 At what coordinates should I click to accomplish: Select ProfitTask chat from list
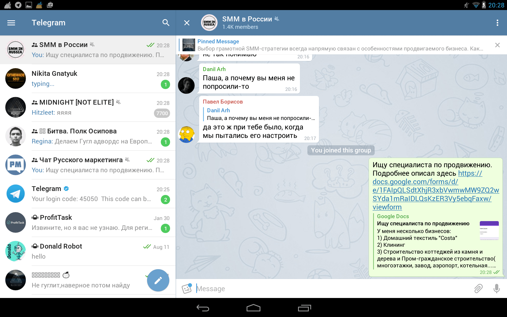(x=88, y=223)
